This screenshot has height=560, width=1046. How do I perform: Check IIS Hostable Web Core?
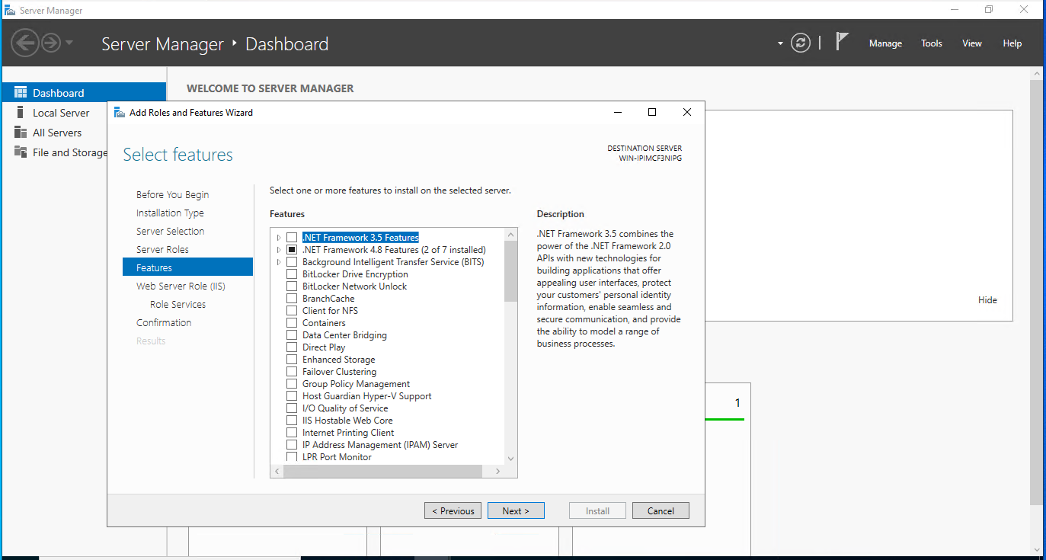[x=292, y=421]
